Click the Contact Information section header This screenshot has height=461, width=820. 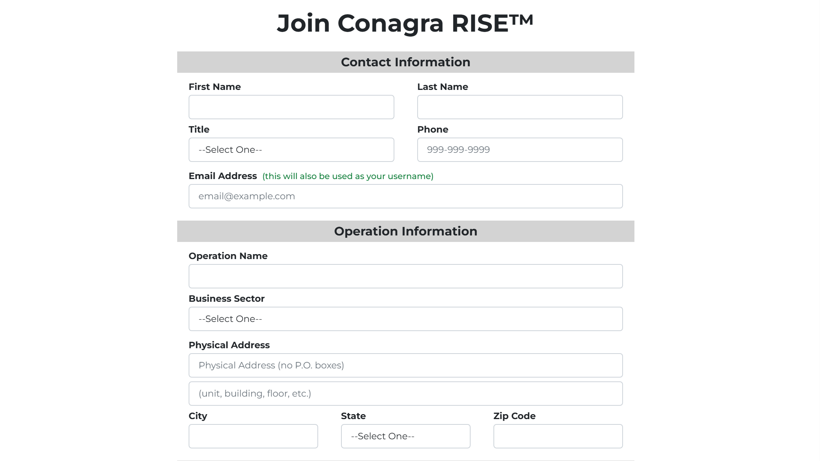(405, 62)
